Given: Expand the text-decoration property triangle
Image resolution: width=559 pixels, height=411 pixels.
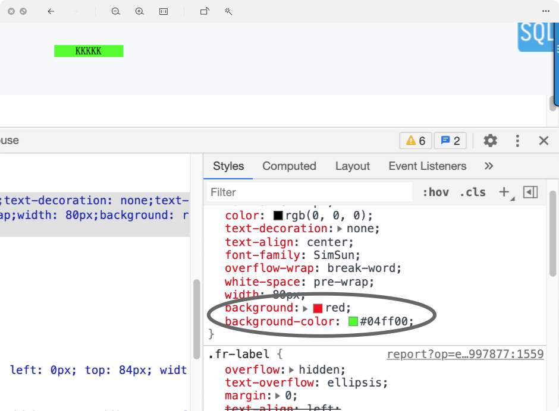Looking at the screenshot, I should tap(340, 229).
